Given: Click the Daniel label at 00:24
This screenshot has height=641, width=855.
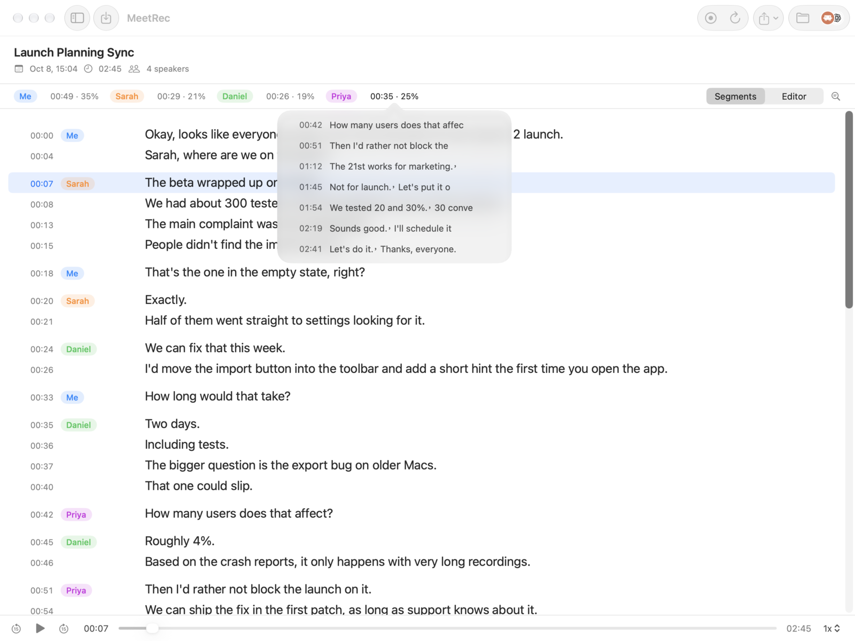Looking at the screenshot, I should [x=79, y=349].
